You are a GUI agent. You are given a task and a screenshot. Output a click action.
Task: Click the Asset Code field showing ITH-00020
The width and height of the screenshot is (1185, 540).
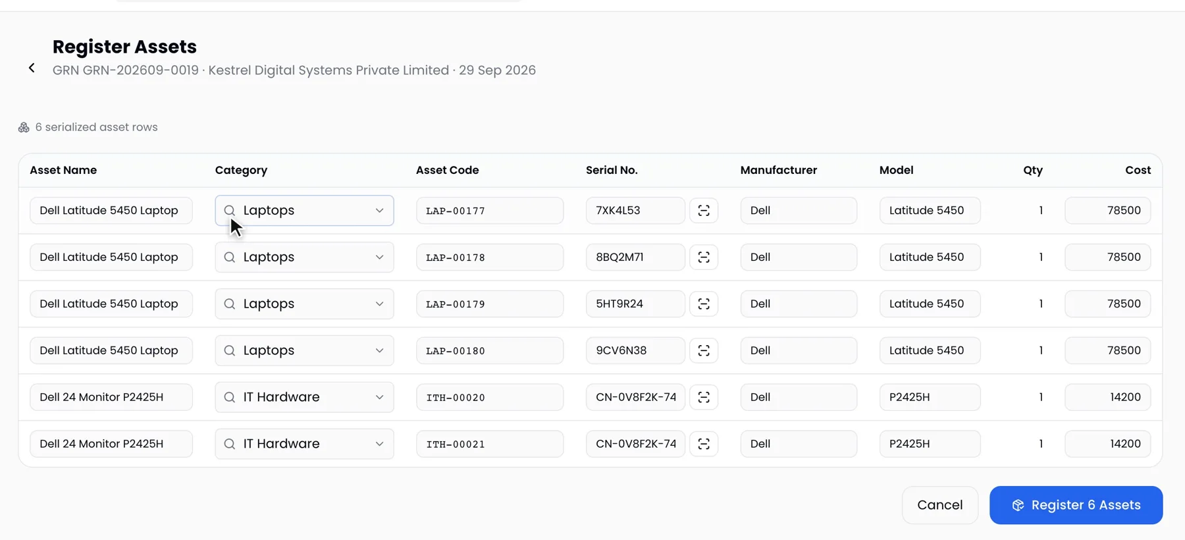click(490, 398)
